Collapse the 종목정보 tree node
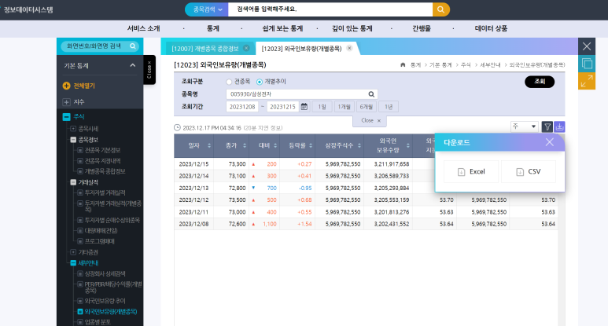Screen dimensions: 608x326 73,140
